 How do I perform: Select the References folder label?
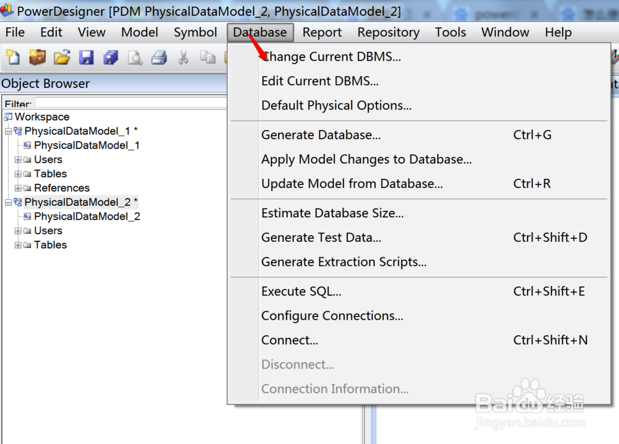pos(62,188)
